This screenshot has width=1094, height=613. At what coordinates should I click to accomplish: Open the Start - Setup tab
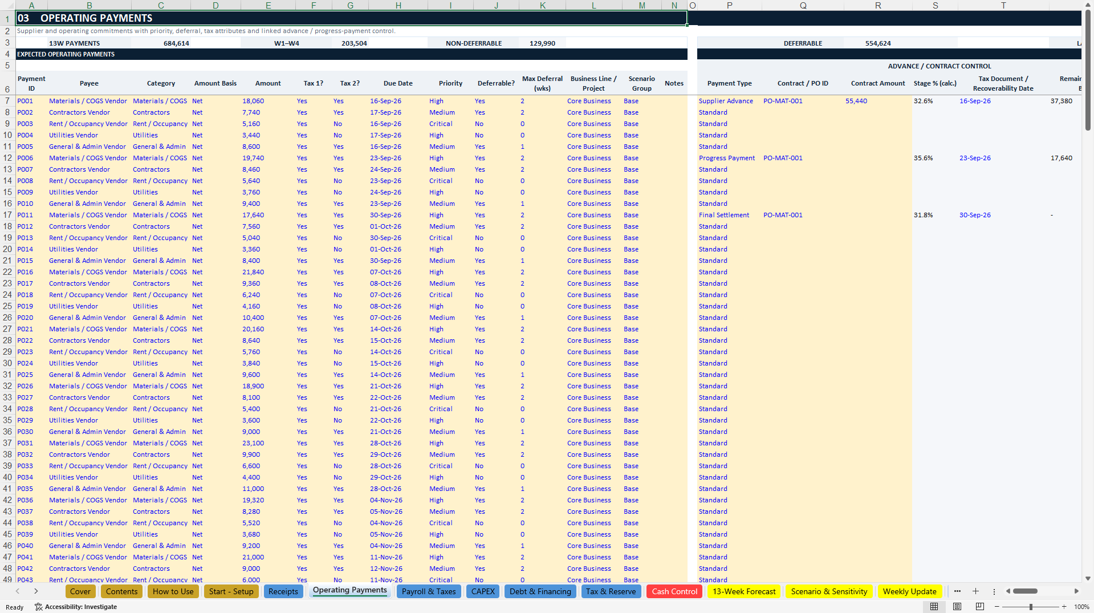click(x=231, y=591)
